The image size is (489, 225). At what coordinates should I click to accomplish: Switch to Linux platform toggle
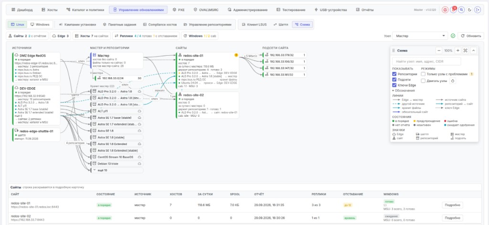tap(17, 24)
